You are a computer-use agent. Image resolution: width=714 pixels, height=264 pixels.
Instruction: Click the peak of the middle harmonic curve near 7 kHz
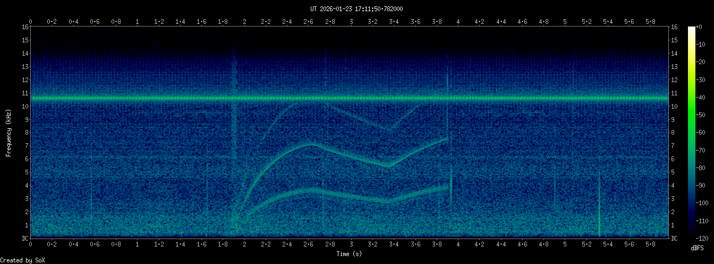[x=312, y=144]
